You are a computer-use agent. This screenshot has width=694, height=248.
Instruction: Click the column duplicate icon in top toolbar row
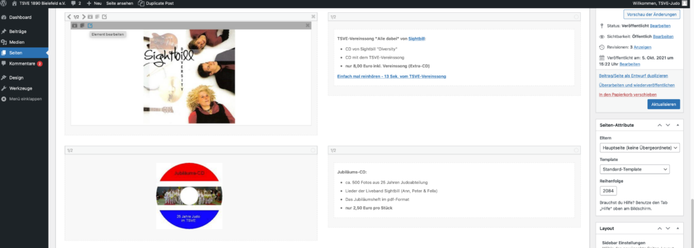pyautogui.click(x=98, y=17)
